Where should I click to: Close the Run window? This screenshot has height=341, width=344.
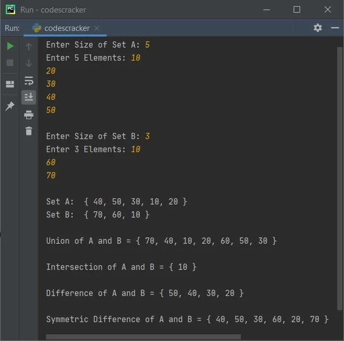(328, 9)
